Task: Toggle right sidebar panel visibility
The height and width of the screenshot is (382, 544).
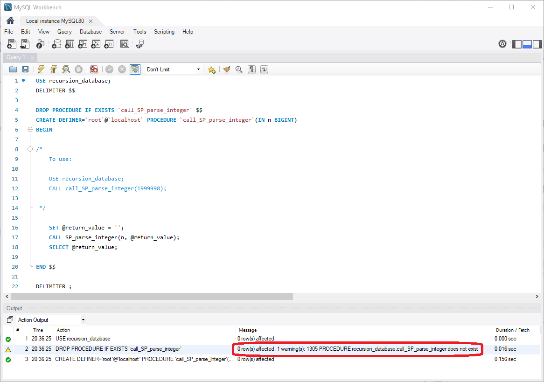Action: point(537,44)
